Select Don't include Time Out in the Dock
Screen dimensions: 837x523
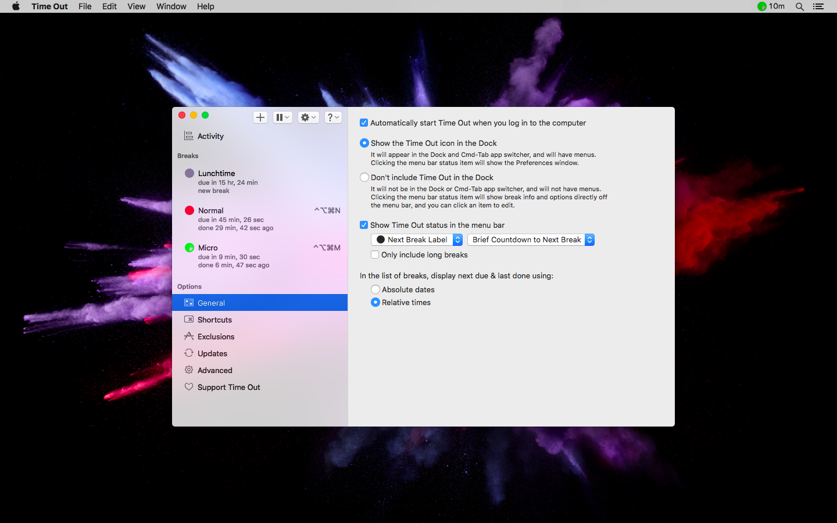point(364,177)
